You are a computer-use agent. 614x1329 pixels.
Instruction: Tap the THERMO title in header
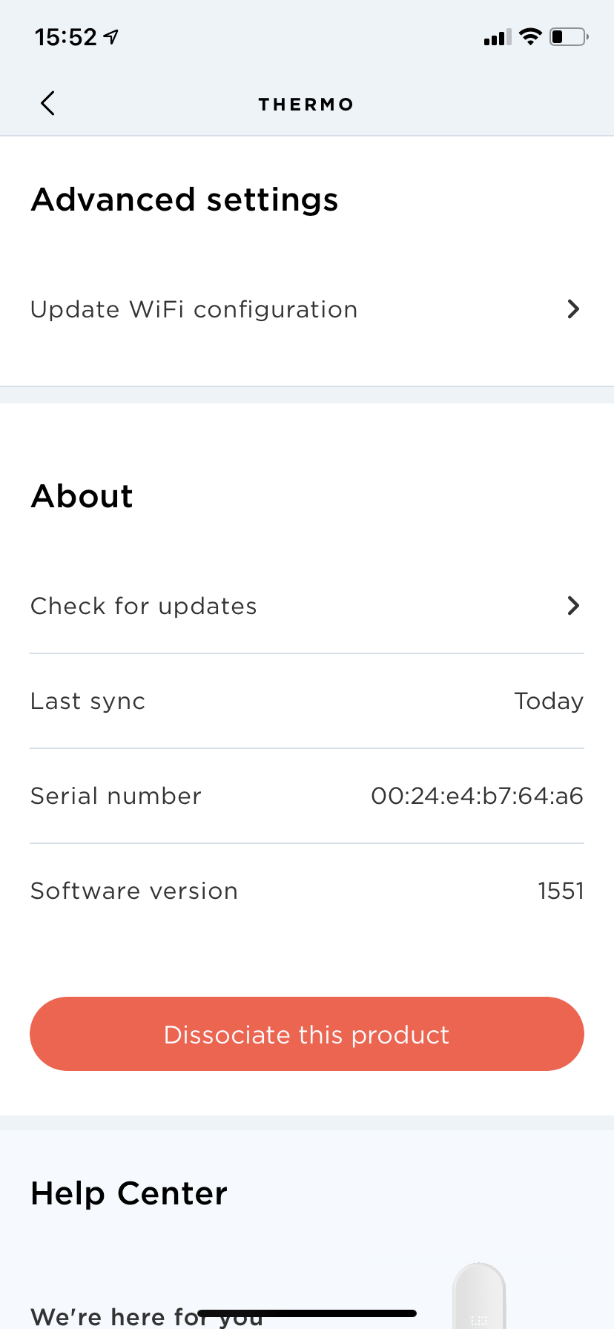coord(306,105)
